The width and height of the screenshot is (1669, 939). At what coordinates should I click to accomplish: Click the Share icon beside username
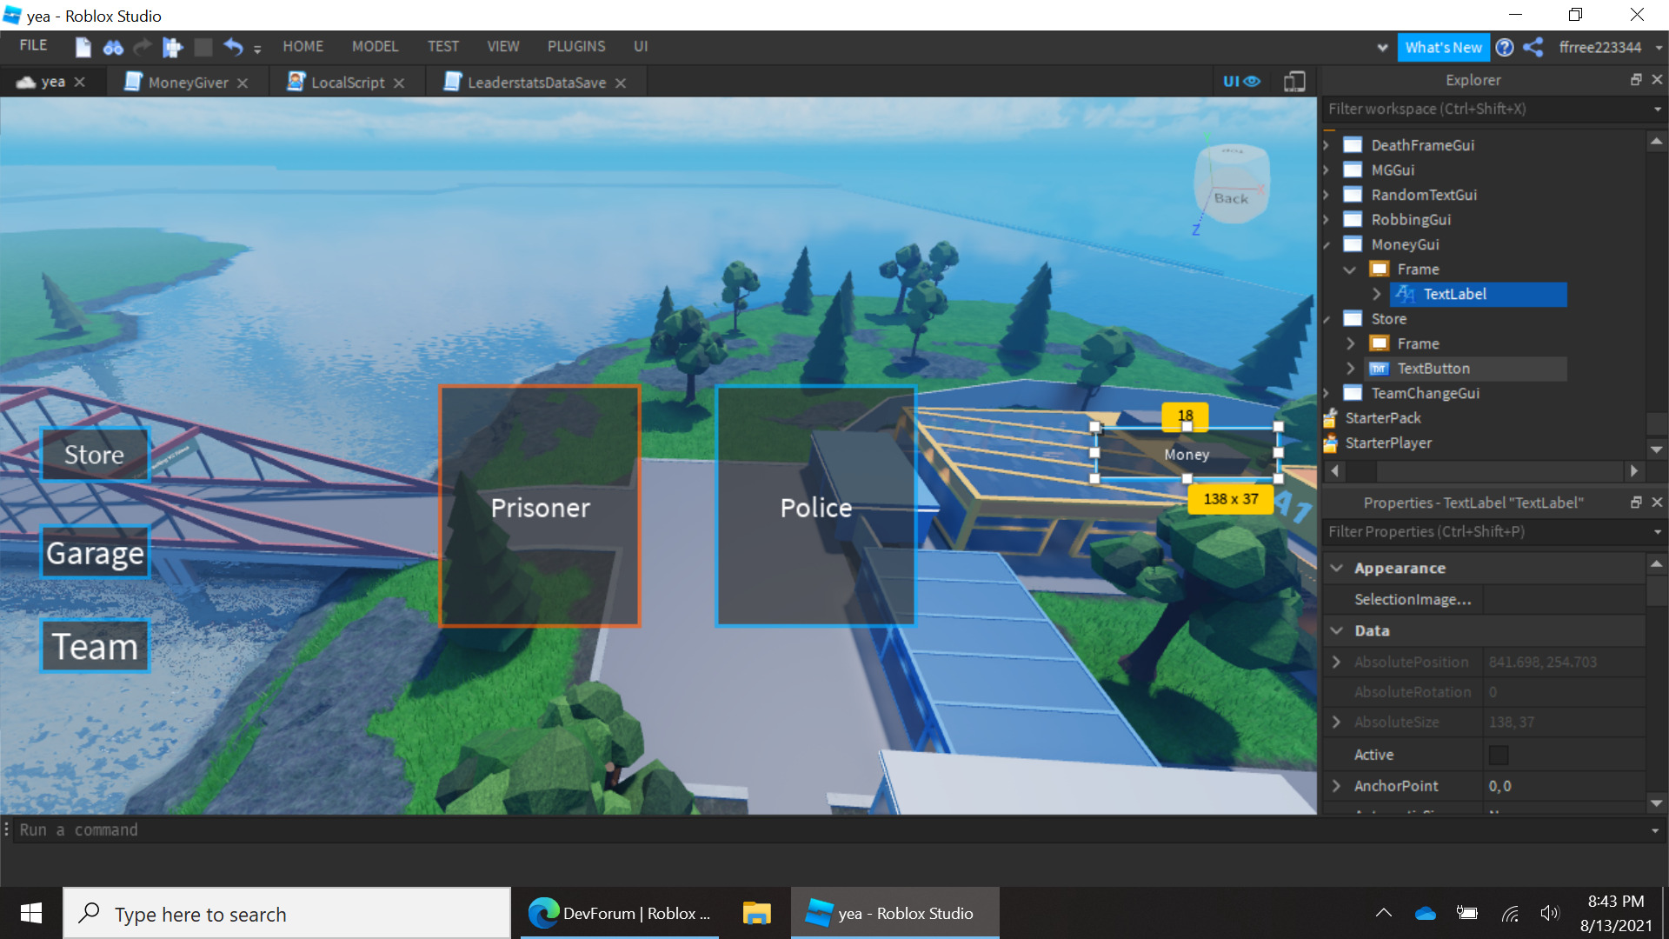point(1533,47)
